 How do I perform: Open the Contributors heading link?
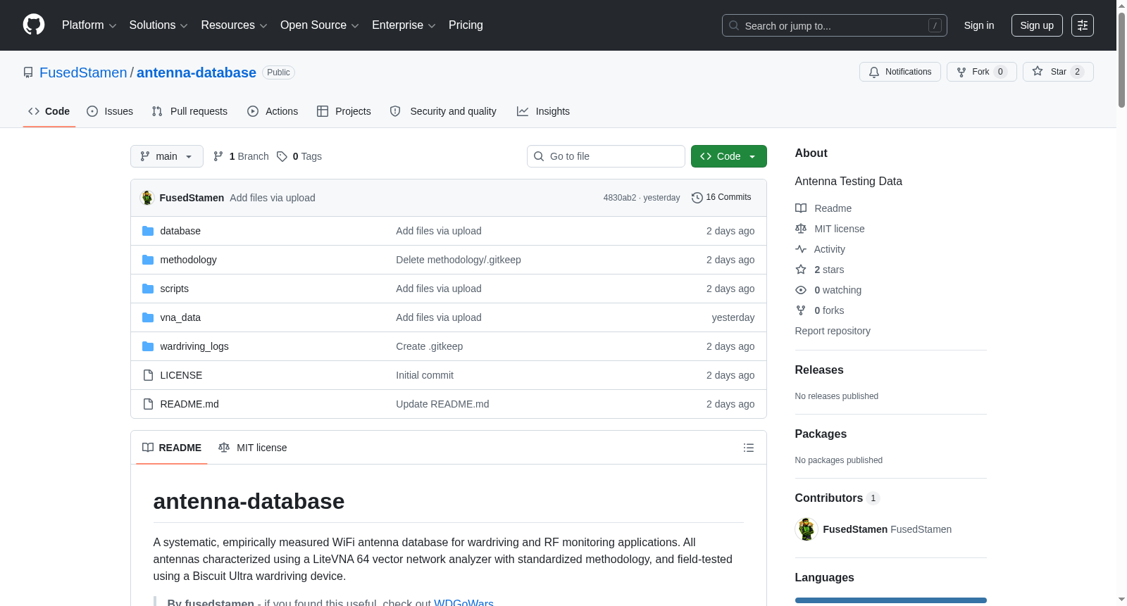point(838,498)
